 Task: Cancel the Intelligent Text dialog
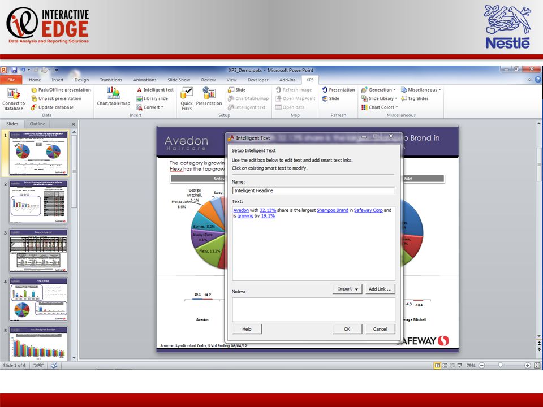pos(380,329)
